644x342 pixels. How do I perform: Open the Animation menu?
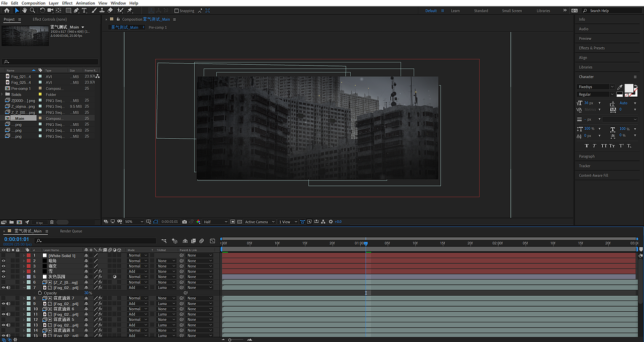coord(86,3)
